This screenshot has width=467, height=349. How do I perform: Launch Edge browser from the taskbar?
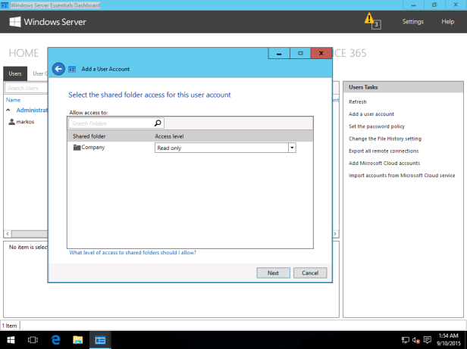(56, 340)
